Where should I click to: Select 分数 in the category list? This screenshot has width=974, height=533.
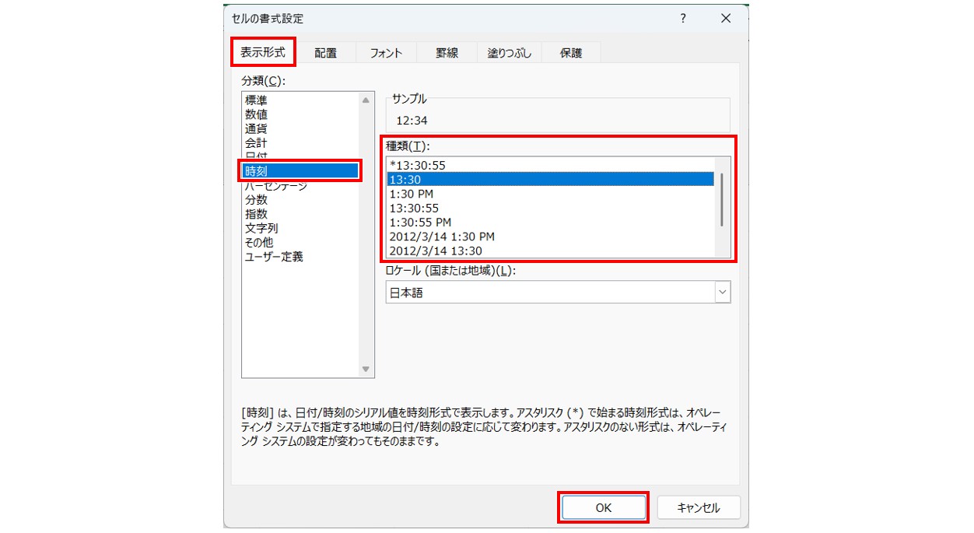(300, 200)
